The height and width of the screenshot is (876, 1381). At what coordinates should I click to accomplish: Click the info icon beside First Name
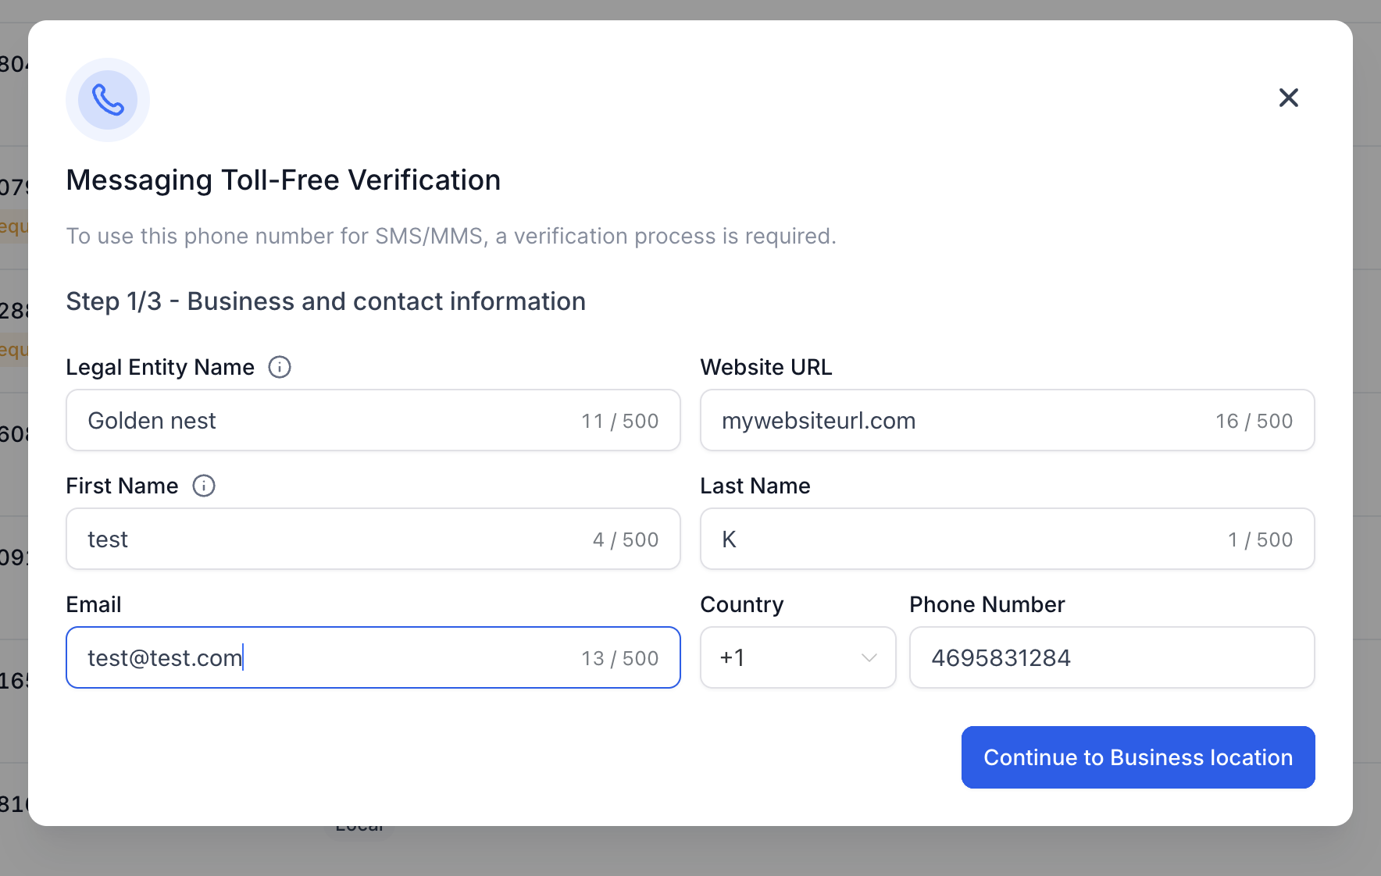(204, 486)
